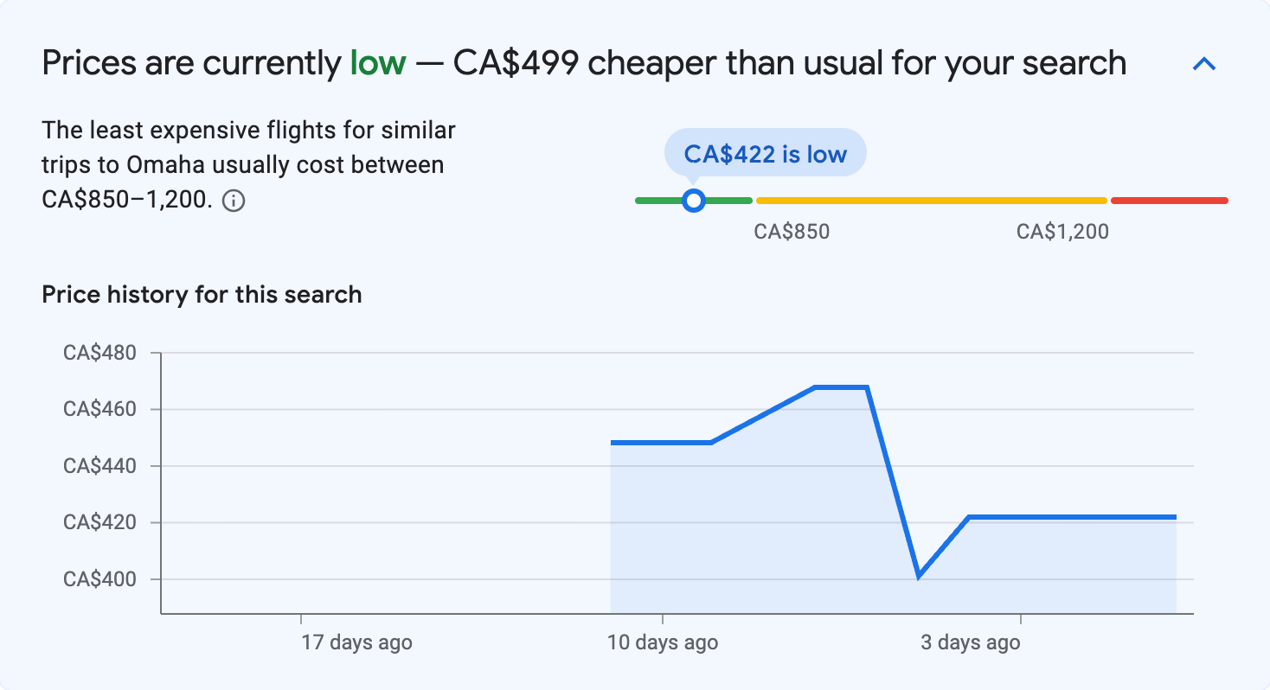
Task: Click the 3 days ago axis label
Action: (x=969, y=642)
